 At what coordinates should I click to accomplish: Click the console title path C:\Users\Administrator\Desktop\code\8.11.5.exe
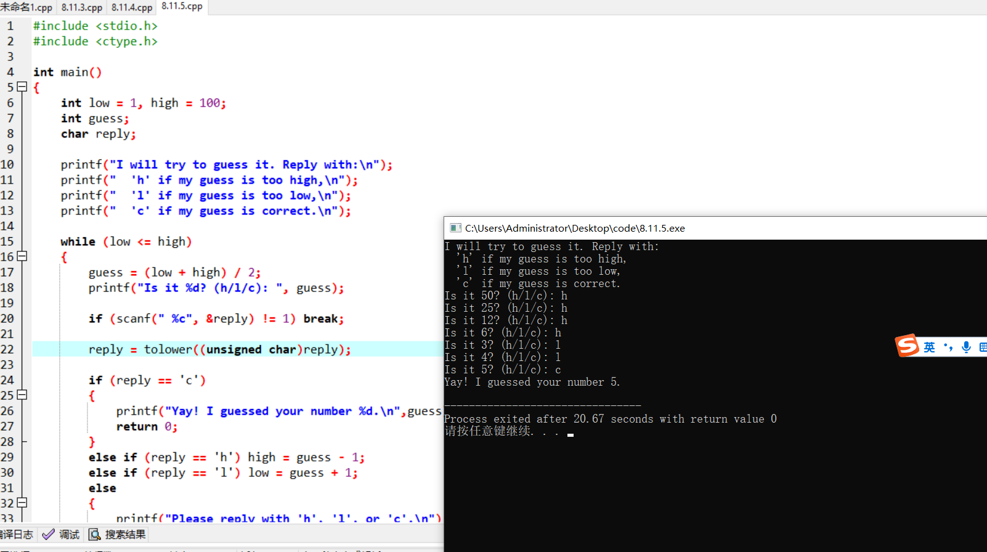tap(575, 228)
